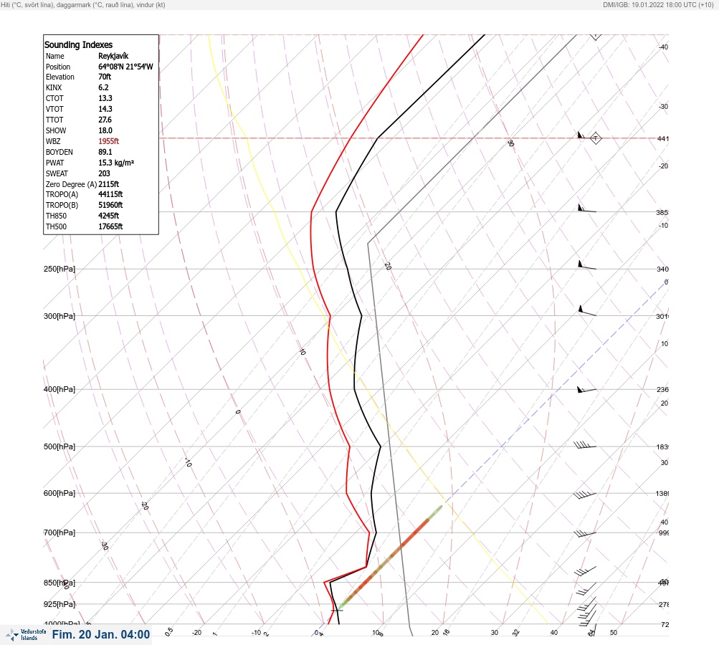Select the wind barb at 300 hPa level
719x645 pixels.
(x=586, y=310)
